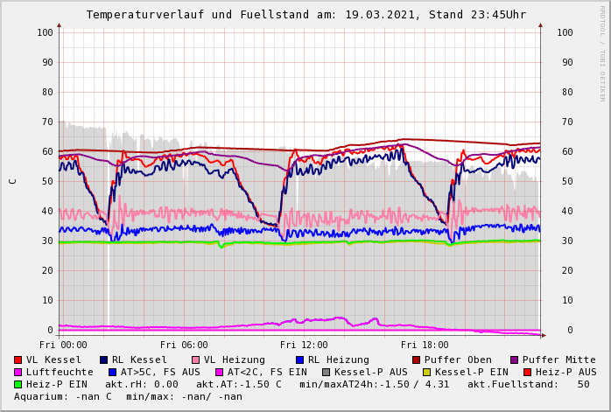This screenshot has height=412, width=611.
Task: Click the Heiz-P AUS legend label
Action: pyautogui.click(x=565, y=373)
